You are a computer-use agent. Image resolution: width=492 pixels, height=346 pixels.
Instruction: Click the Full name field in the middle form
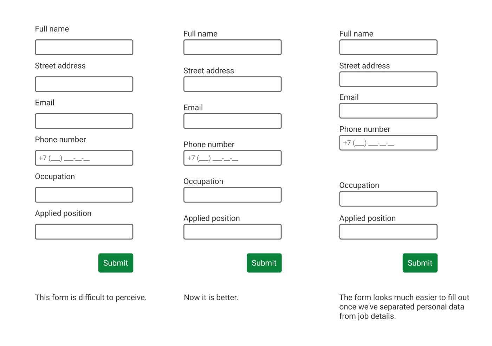[232, 47]
